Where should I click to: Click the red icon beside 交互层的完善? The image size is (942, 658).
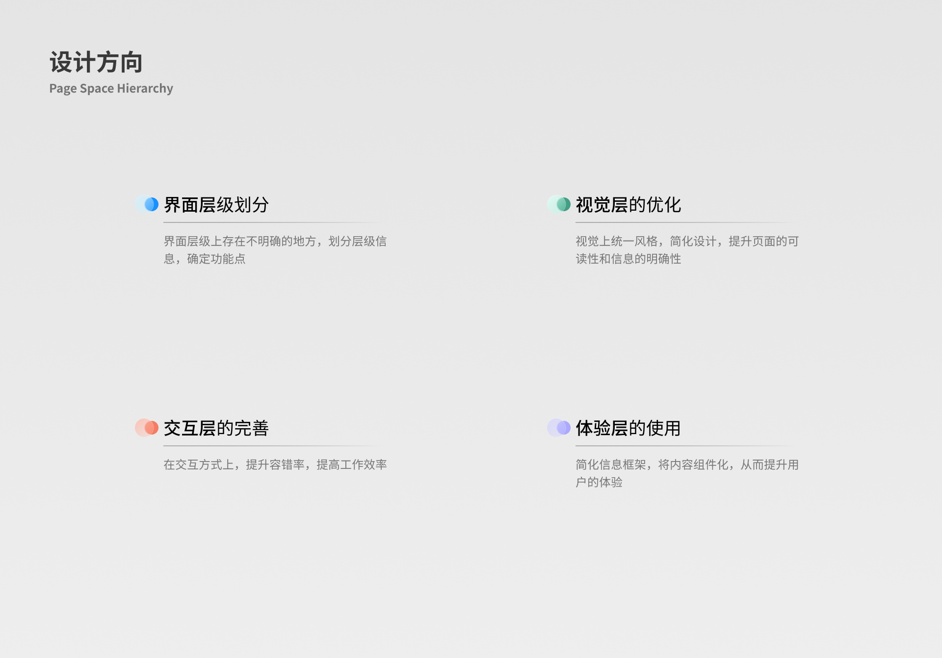pos(147,427)
